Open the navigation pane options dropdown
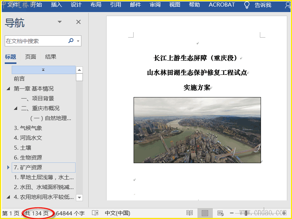292x219 pixels. [x=60, y=22]
